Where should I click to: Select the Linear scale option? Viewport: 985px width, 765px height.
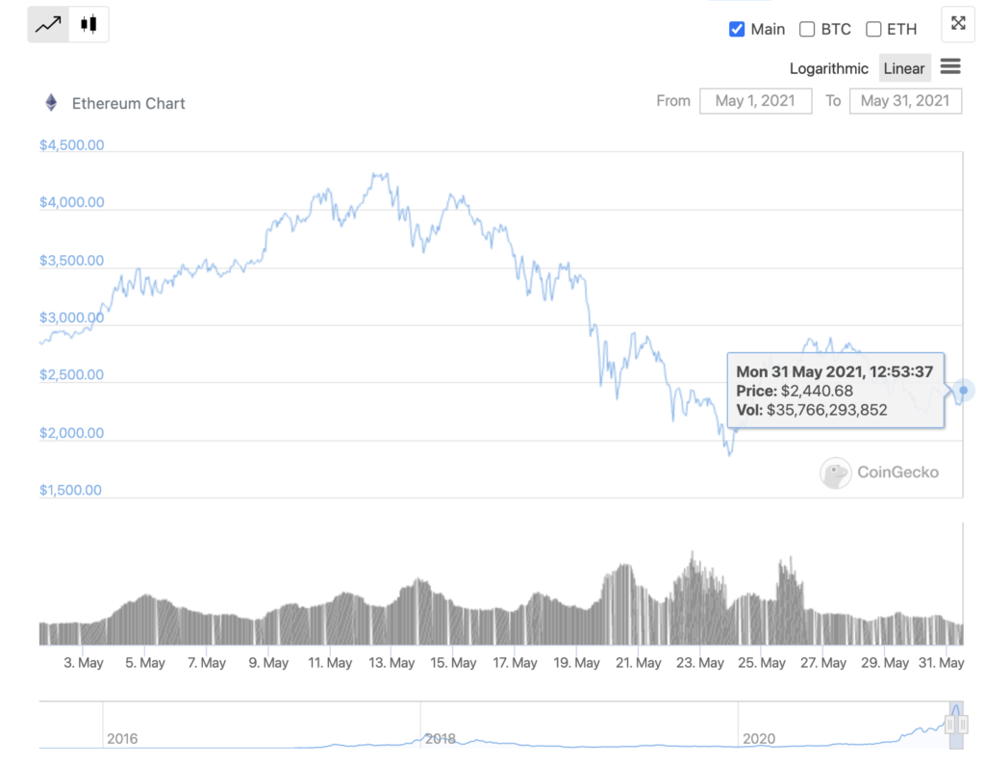point(904,68)
